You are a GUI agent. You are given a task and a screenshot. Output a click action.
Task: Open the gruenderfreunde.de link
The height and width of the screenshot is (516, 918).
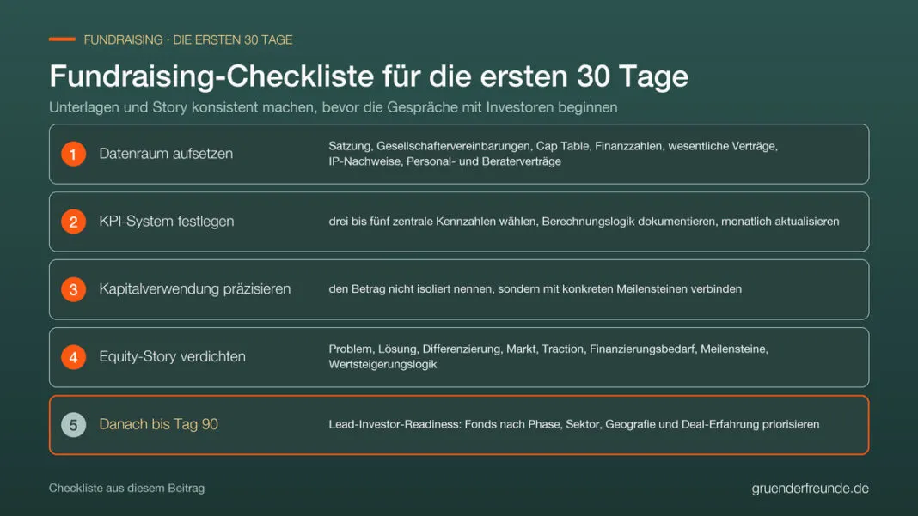(810, 489)
